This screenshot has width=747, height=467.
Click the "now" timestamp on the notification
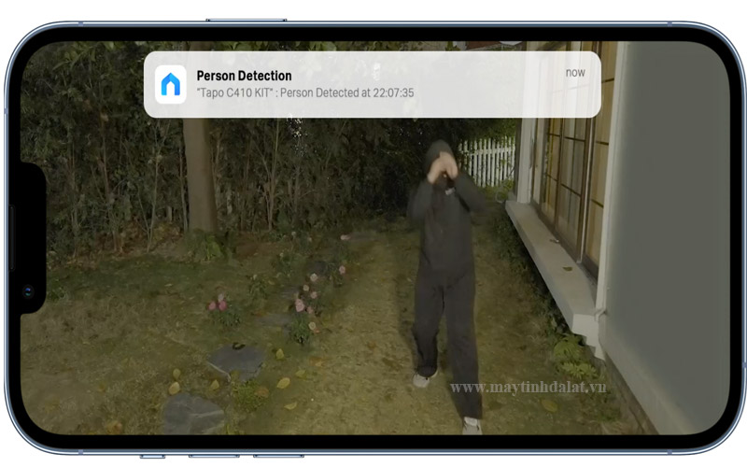(x=575, y=72)
